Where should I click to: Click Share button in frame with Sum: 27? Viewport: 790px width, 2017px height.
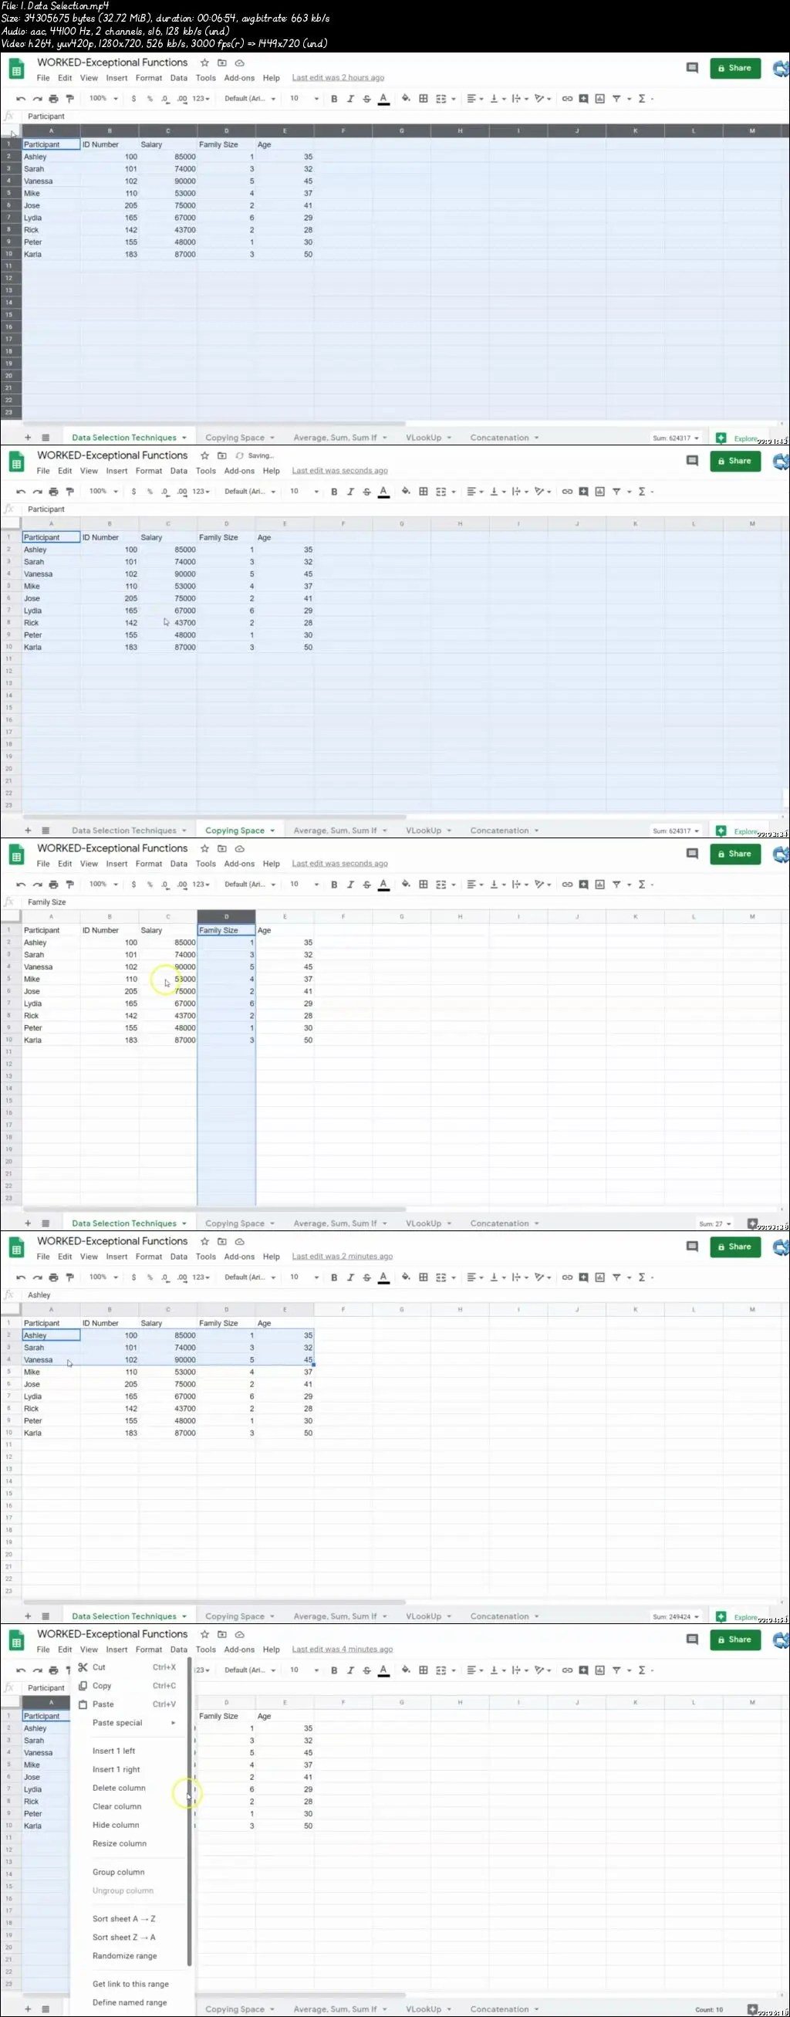735,855
